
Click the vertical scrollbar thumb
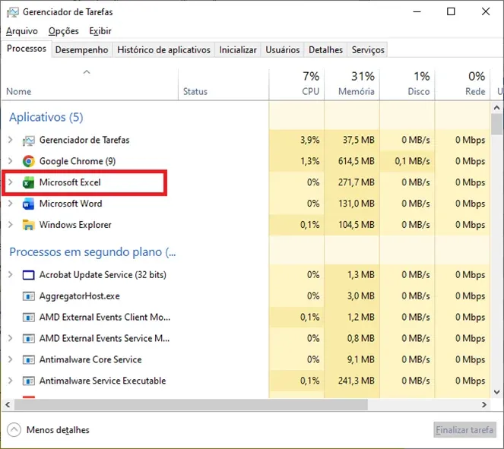497,124
